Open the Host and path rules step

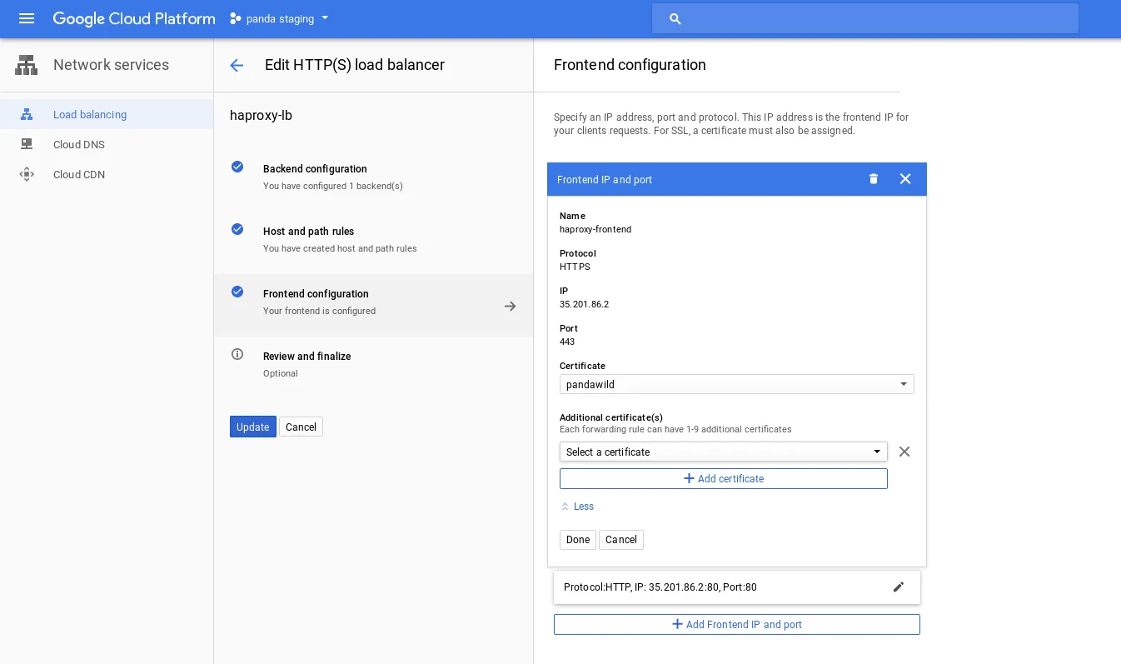click(x=308, y=232)
